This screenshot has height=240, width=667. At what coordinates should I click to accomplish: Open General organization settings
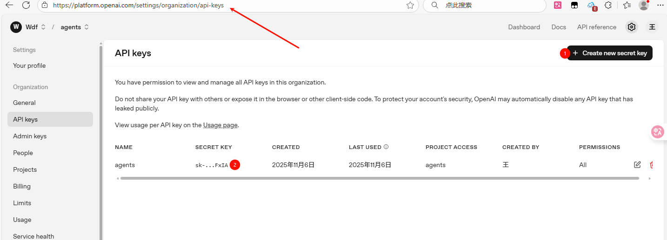[x=24, y=103]
